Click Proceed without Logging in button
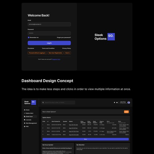The height and width of the screenshot is (154, 154). click(37, 53)
